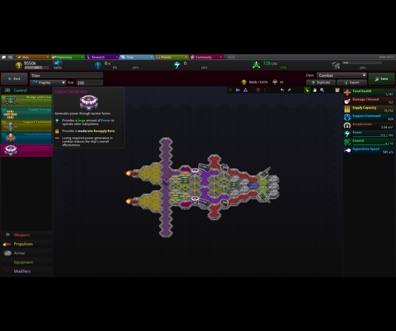Undo the last design change
This screenshot has width=396, height=331.
(x=282, y=90)
